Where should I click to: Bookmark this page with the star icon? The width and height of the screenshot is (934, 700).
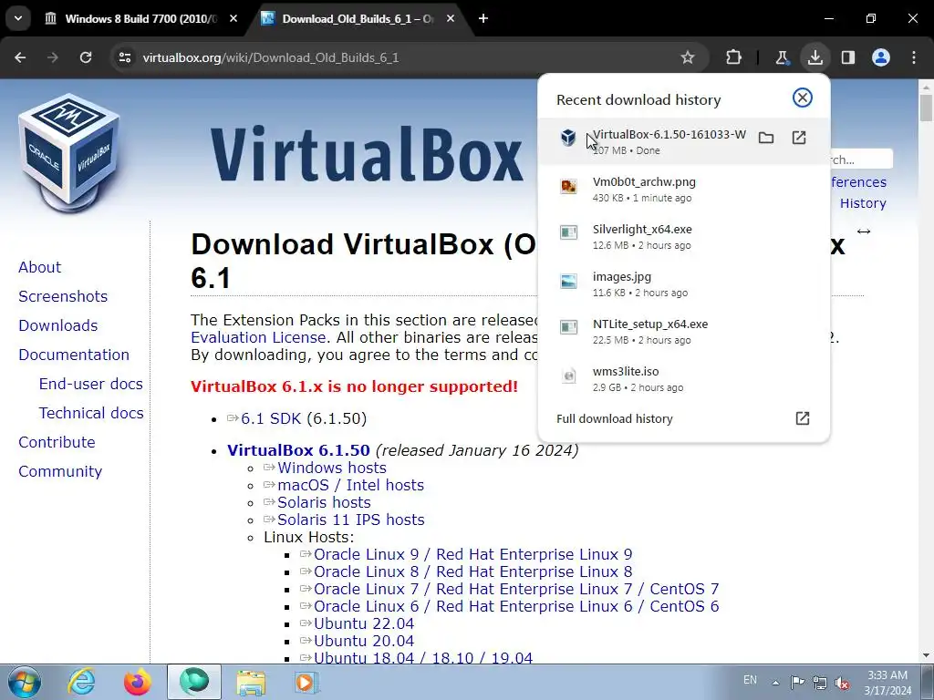click(688, 57)
